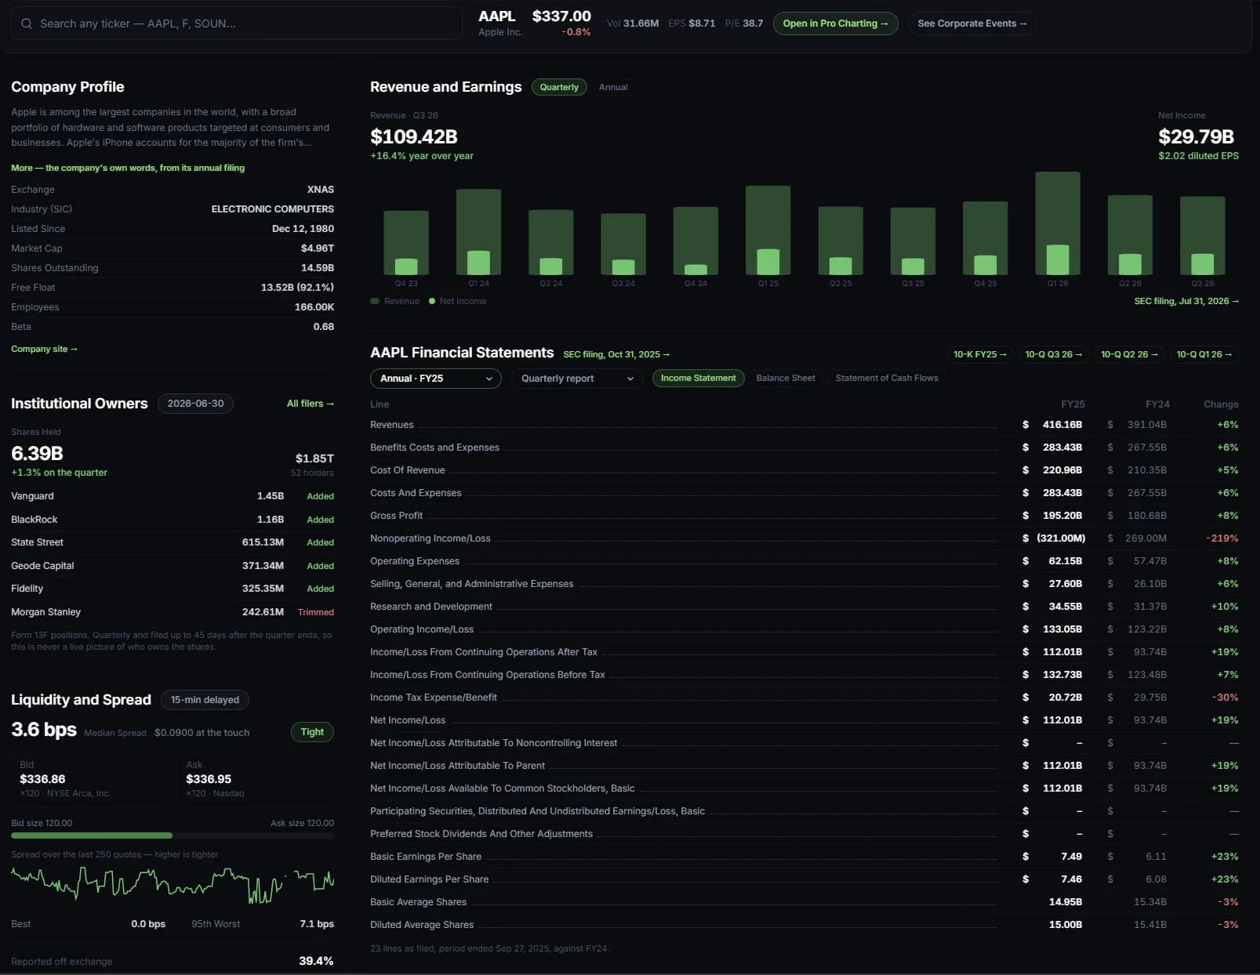Open in Pro Charting

[835, 24]
